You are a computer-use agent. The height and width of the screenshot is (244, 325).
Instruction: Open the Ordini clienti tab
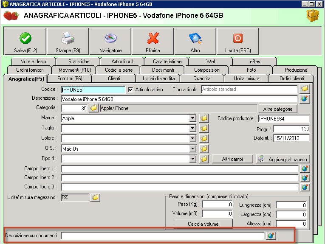(291, 79)
